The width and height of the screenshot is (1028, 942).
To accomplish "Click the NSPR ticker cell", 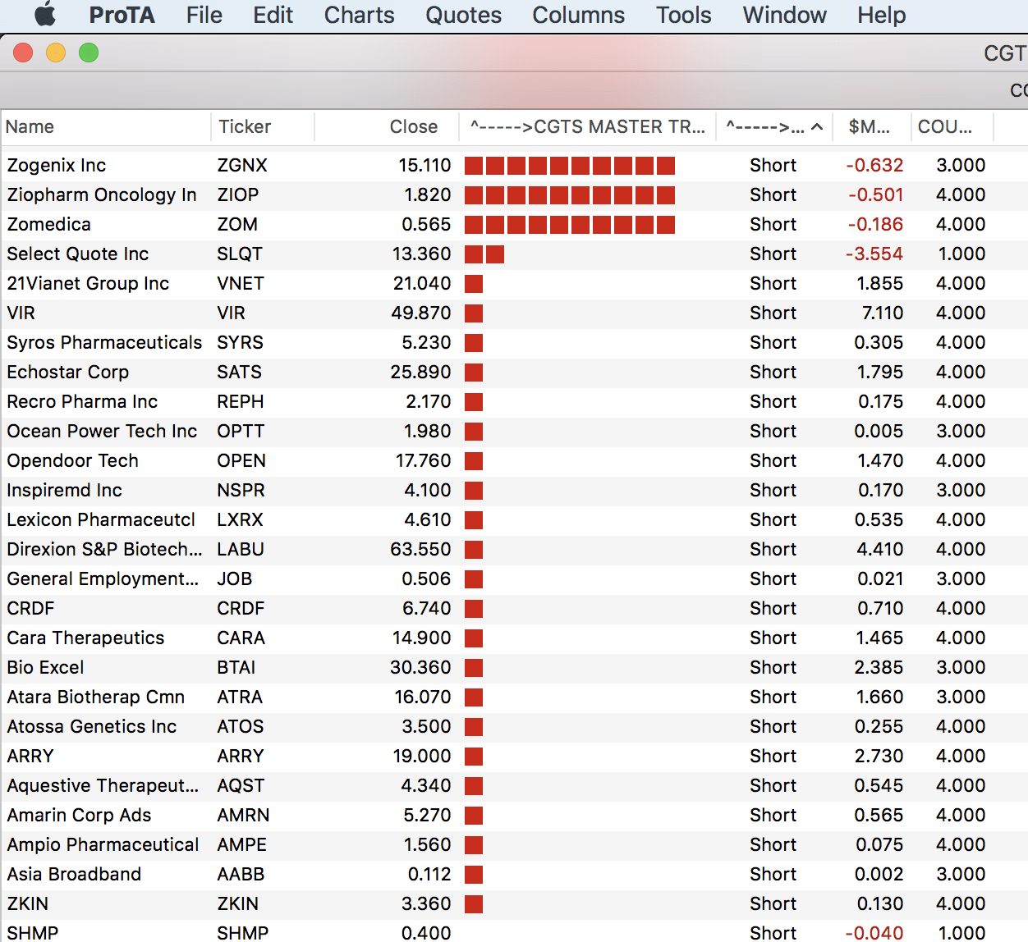I will (x=241, y=490).
